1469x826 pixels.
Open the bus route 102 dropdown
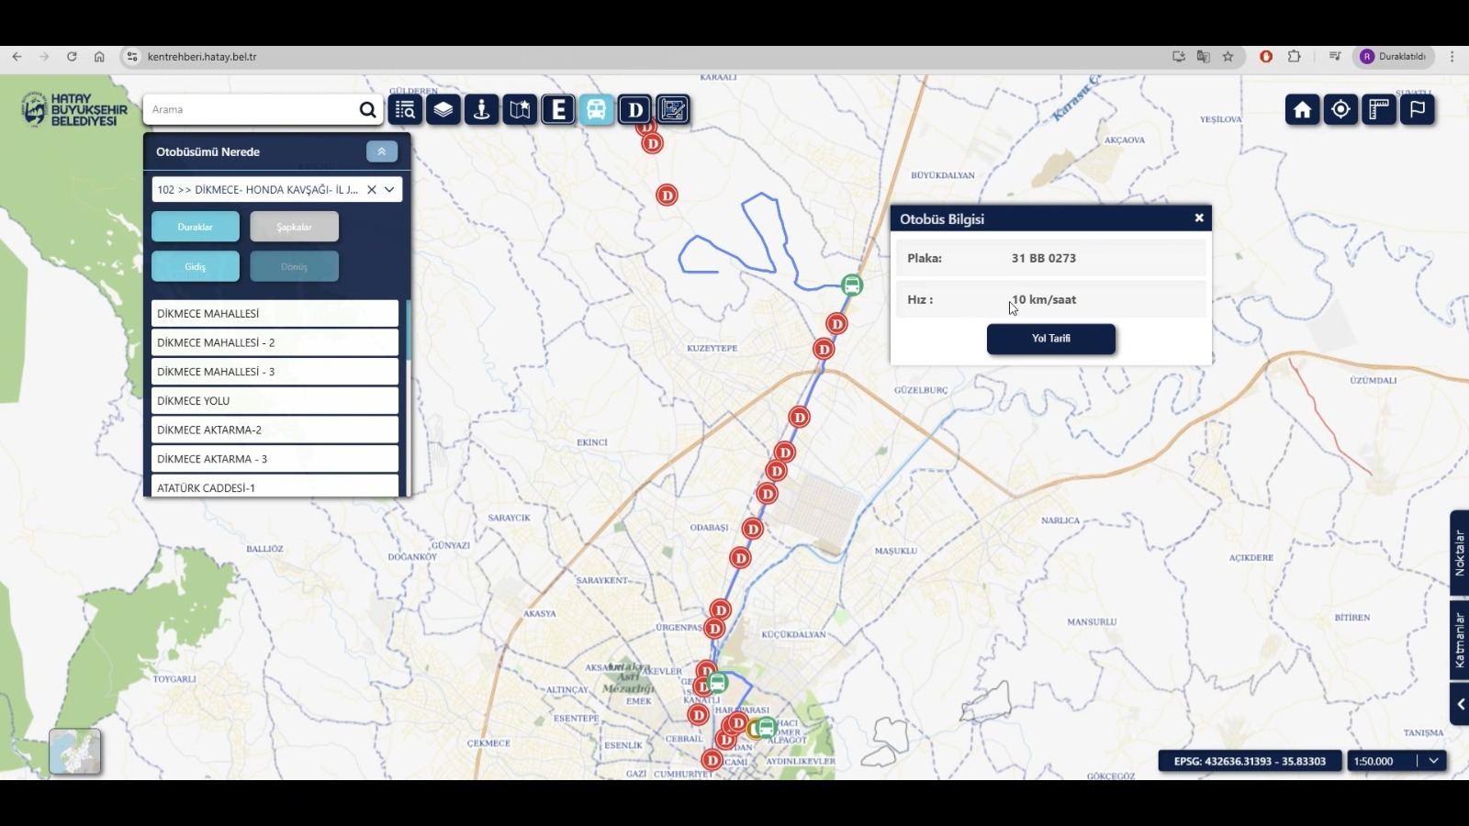[389, 190]
